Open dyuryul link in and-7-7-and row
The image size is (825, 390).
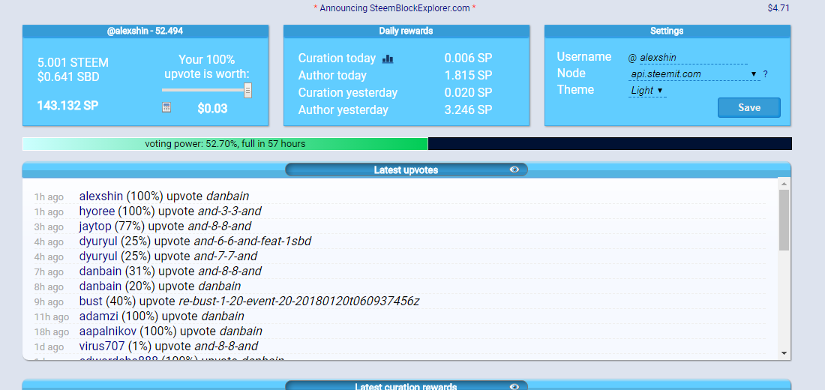pyautogui.click(x=98, y=256)
